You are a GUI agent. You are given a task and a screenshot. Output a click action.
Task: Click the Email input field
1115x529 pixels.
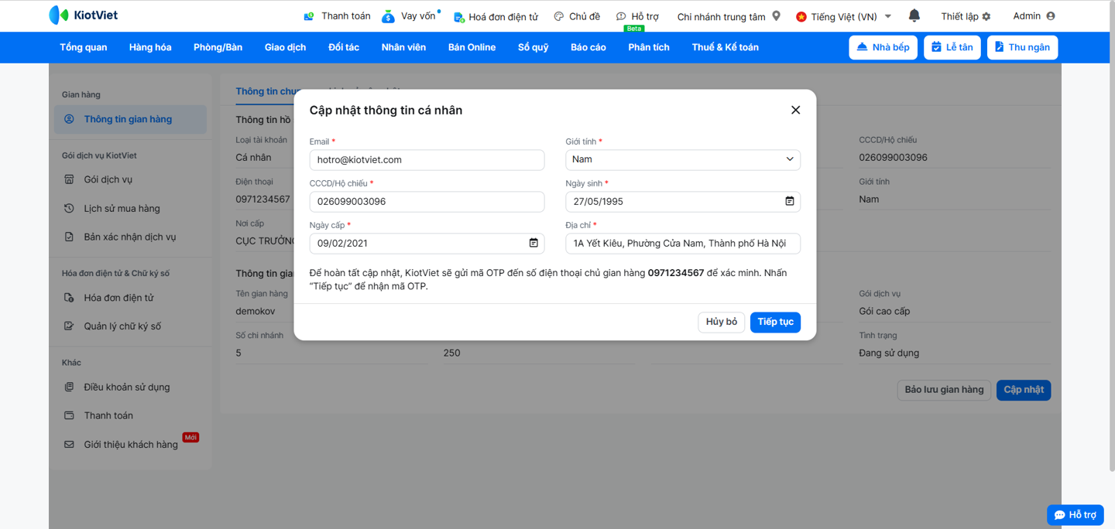[427, 159]
